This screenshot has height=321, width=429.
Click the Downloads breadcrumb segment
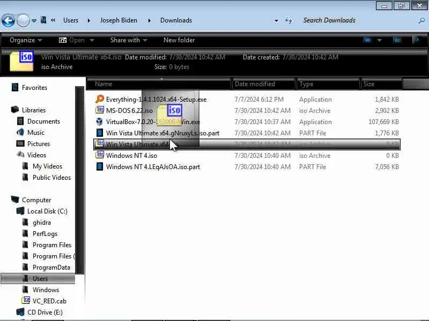click(176, 20)
